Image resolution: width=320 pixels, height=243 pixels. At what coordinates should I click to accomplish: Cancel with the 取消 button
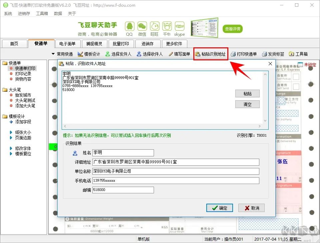251,208
